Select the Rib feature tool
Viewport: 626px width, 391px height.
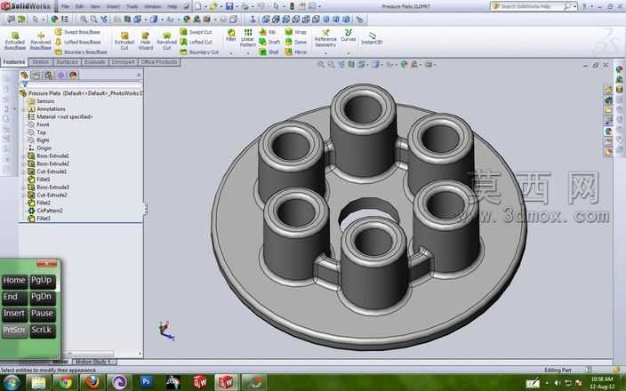[x=268, y=32]
